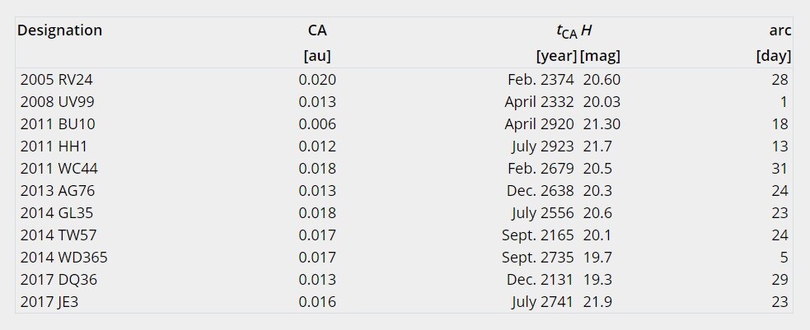This screenshot has height=330, width=810.
Task: Click the 2017 DQ36 designation
Action: click(59, 280)
